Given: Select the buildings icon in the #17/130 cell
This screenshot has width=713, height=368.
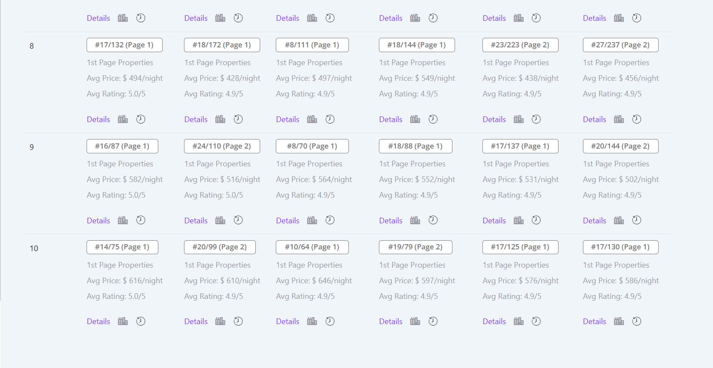Looking at the screenshot, I should (619, 321).
